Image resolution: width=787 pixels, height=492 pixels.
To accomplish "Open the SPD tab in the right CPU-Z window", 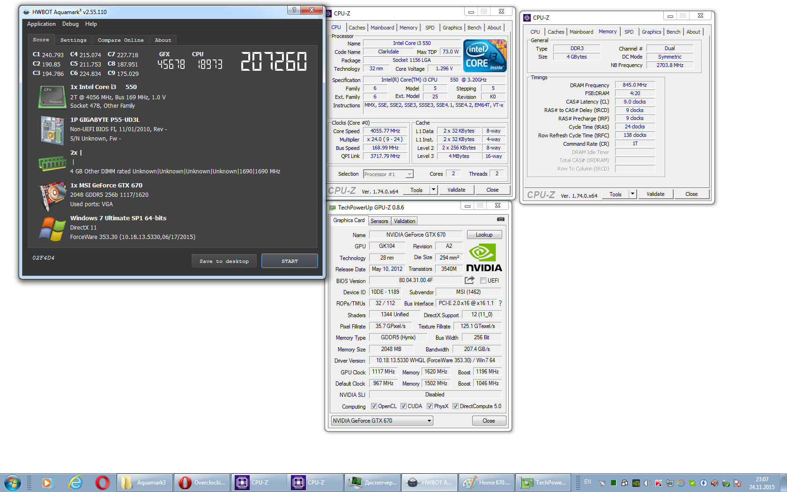I will (629, 32).
